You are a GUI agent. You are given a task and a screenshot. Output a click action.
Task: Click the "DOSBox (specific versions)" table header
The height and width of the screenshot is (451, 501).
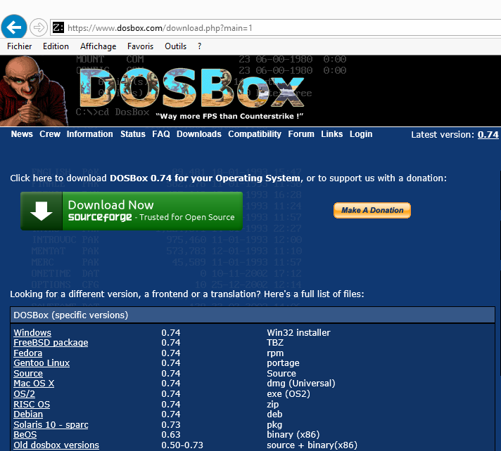253,315
